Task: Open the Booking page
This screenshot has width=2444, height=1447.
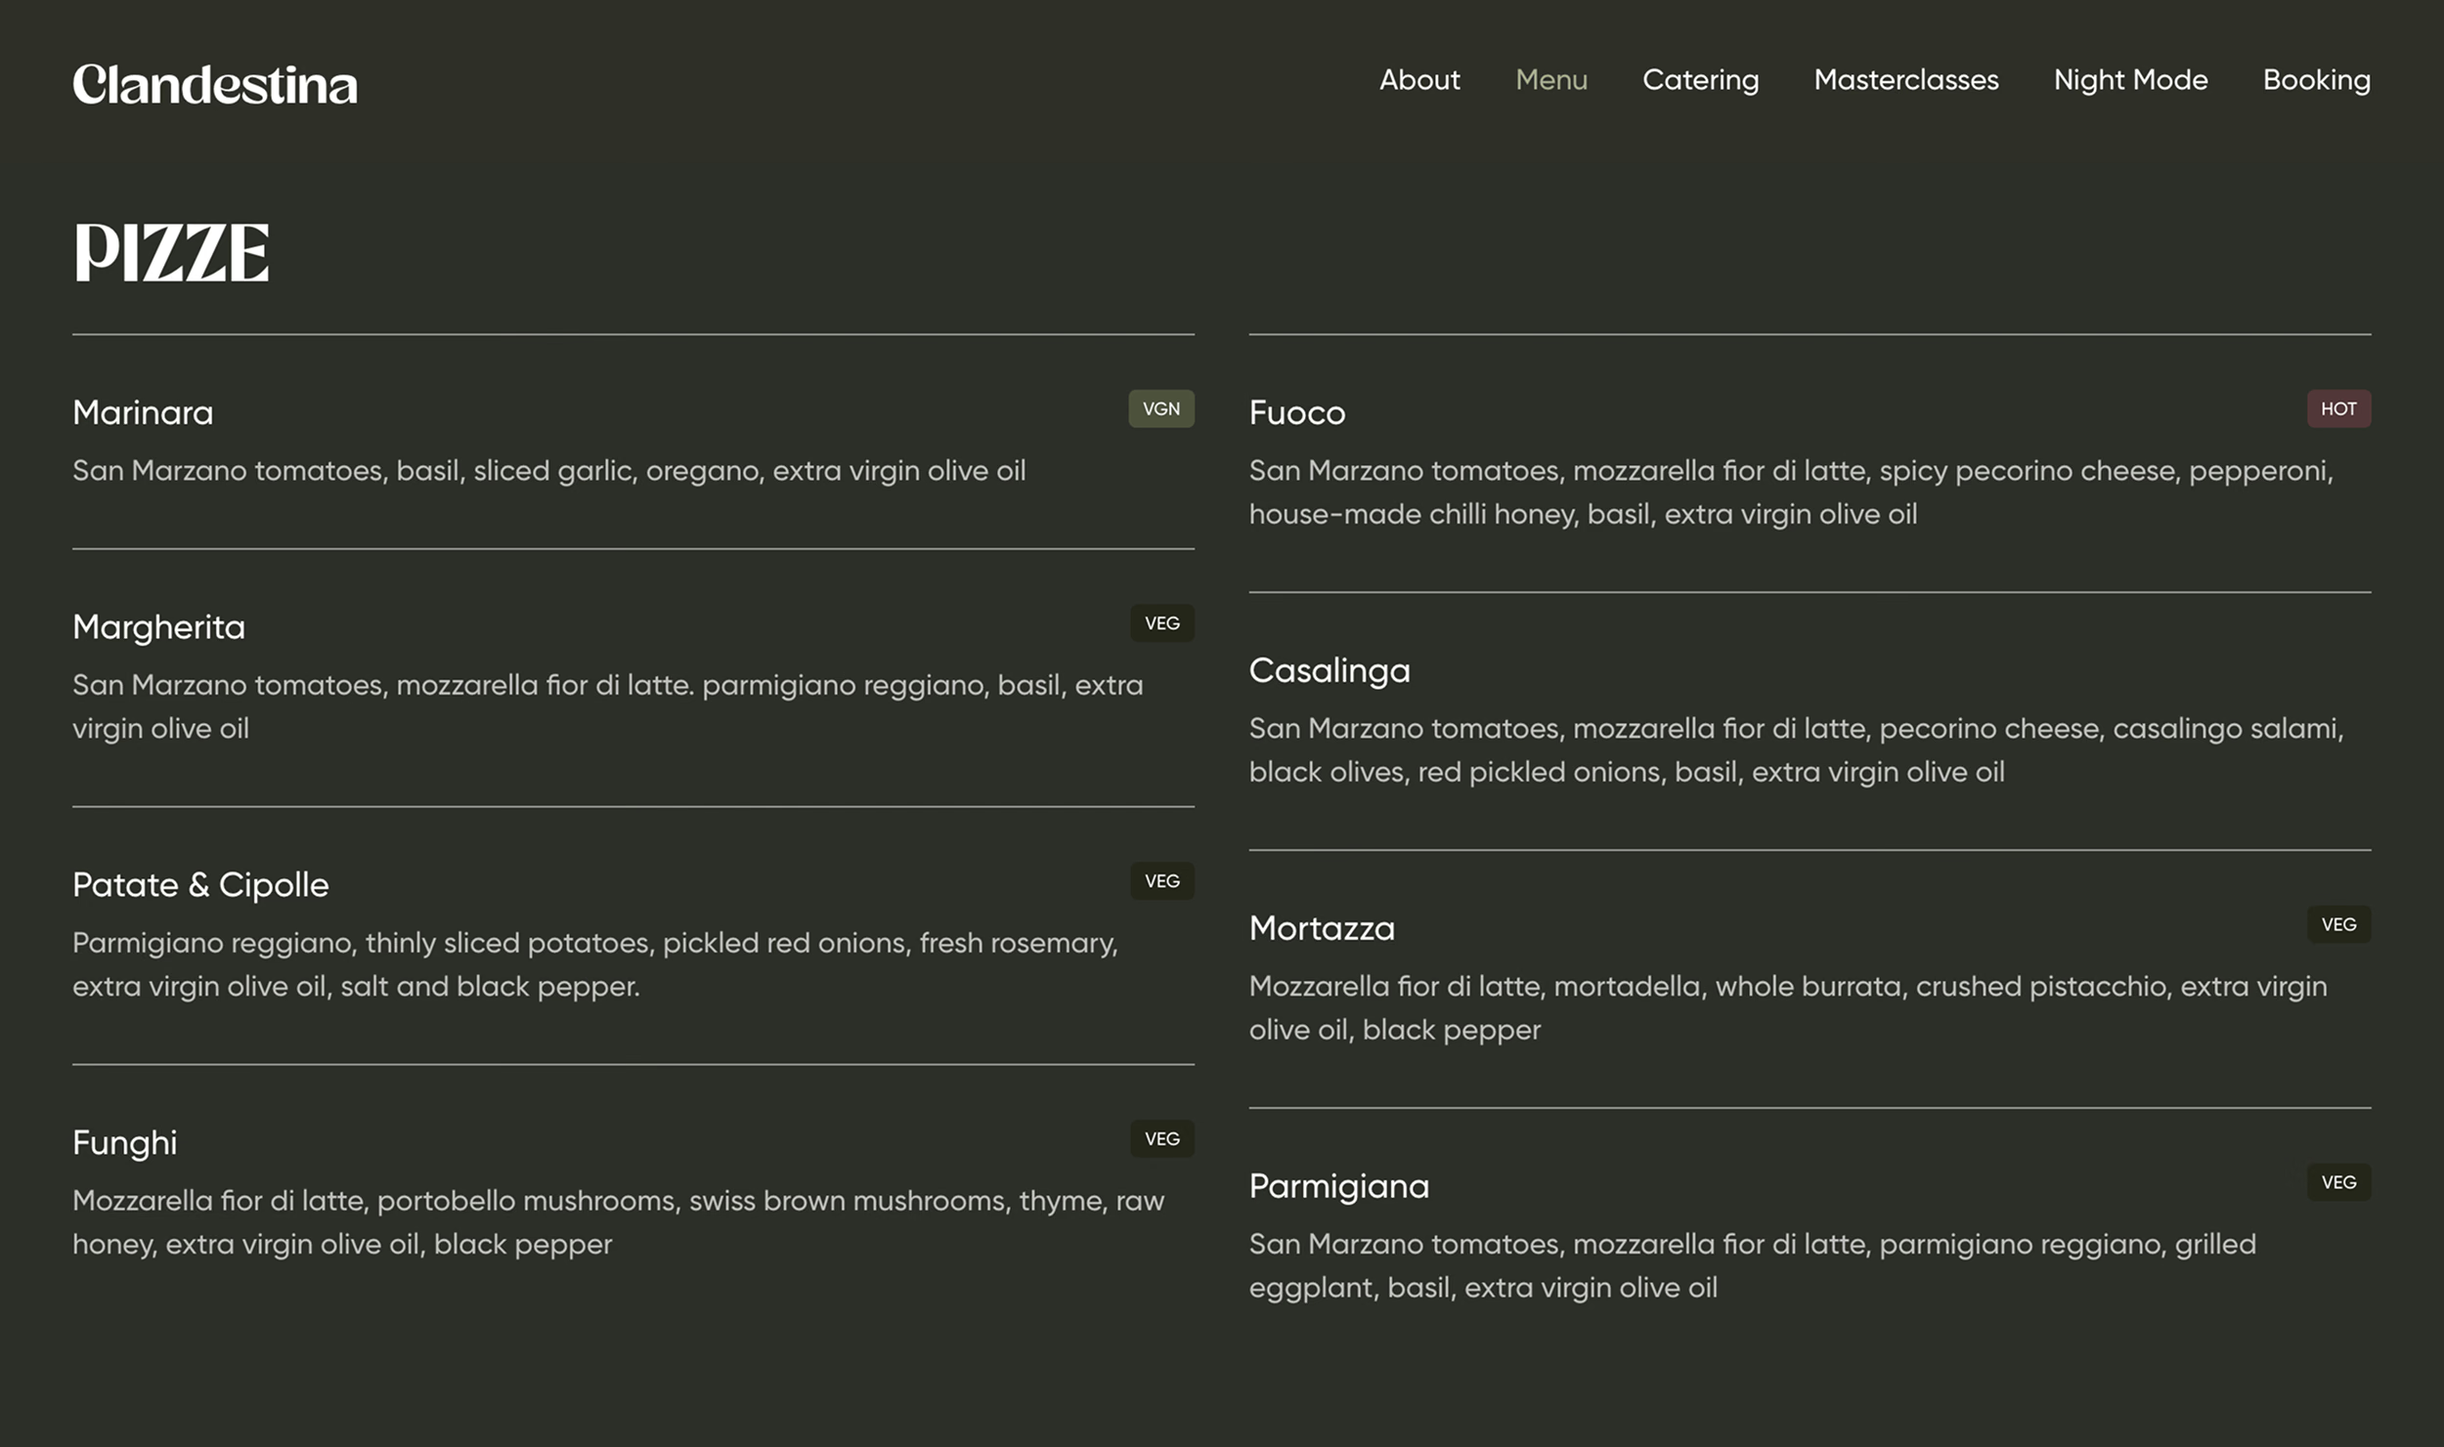Action: [2316, 80]
